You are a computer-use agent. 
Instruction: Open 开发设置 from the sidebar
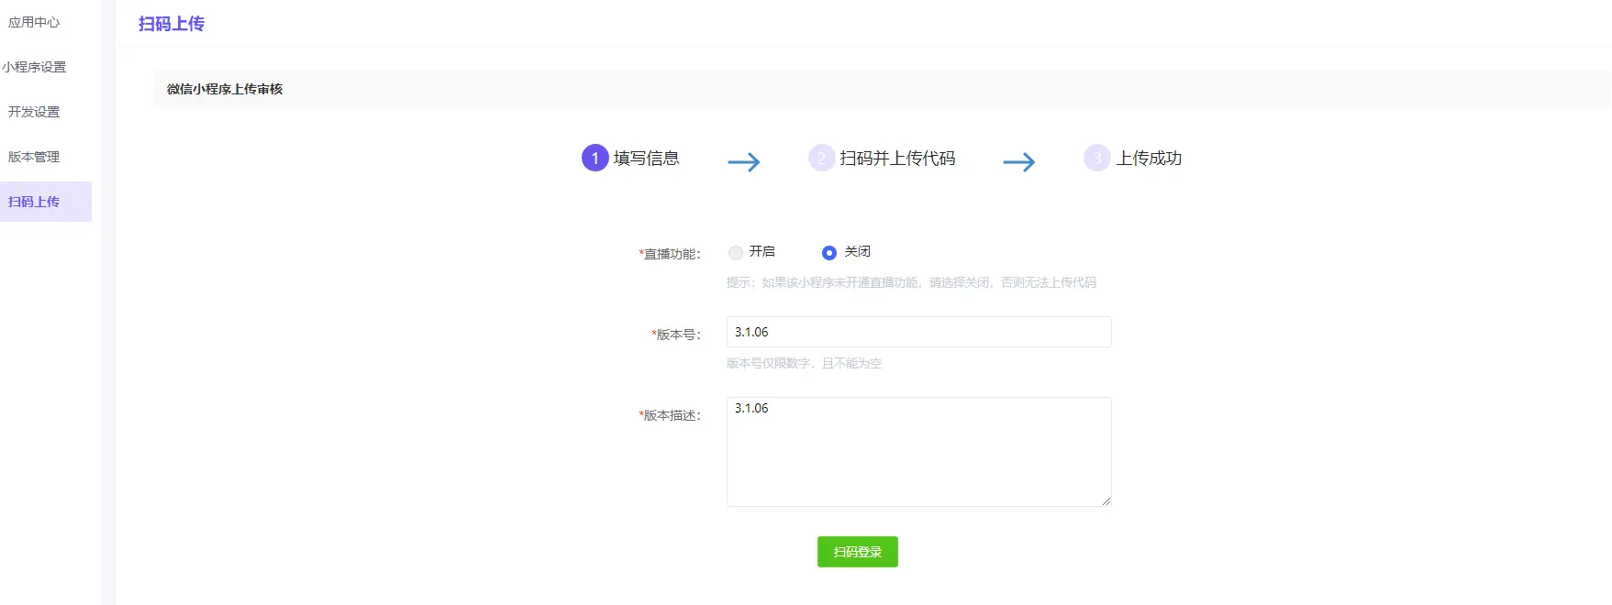pos(34,112)
